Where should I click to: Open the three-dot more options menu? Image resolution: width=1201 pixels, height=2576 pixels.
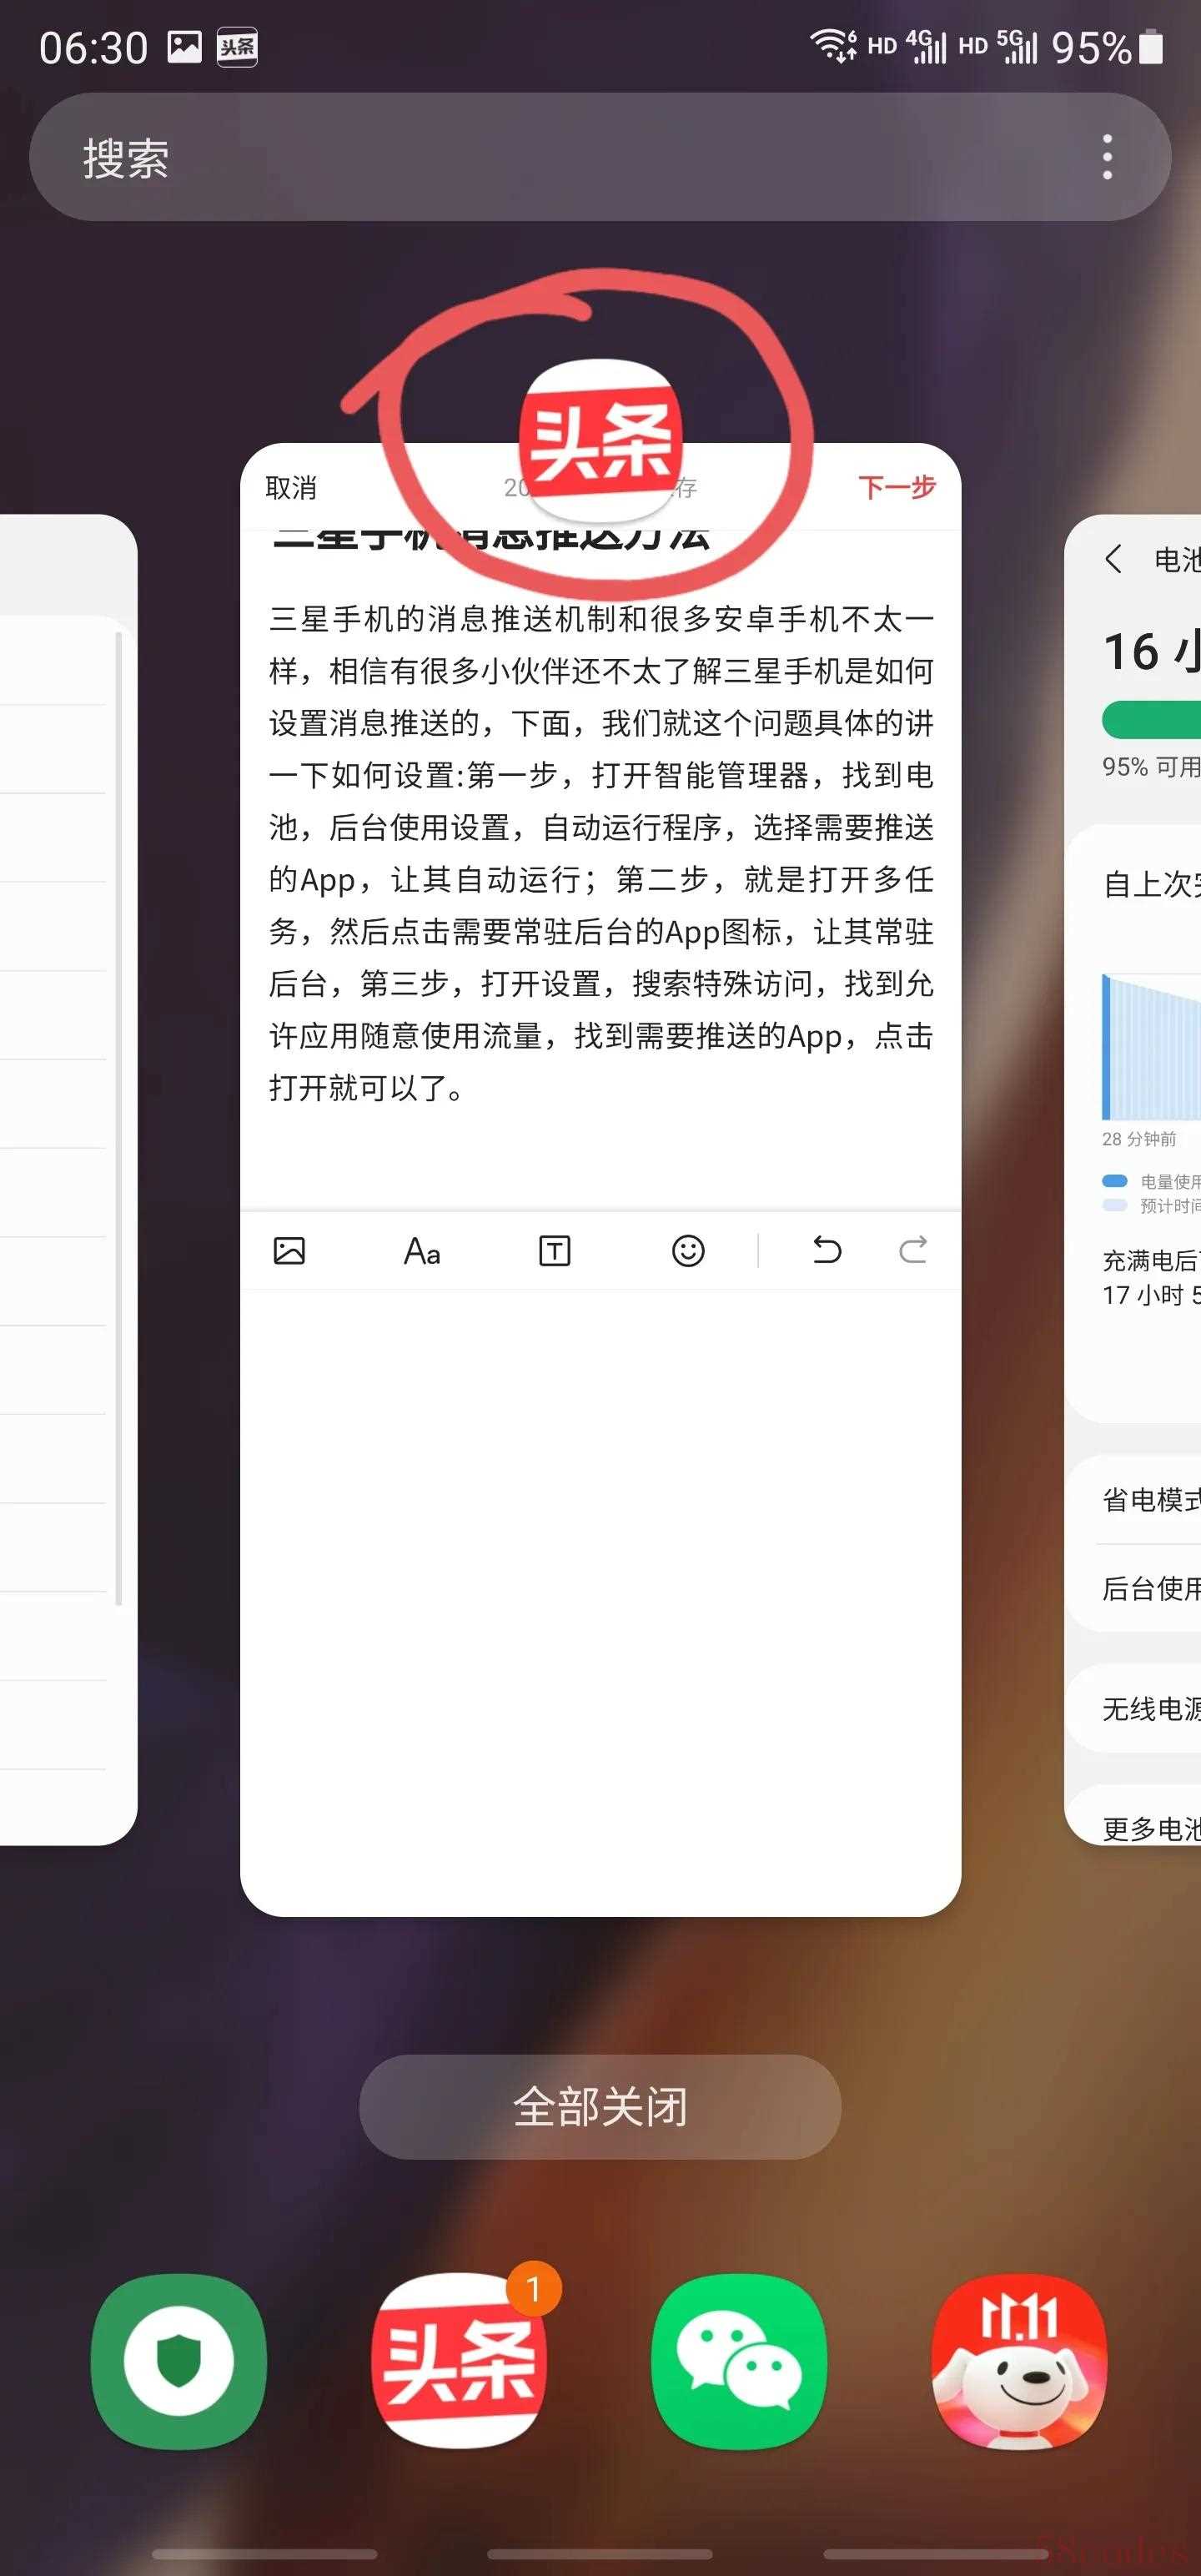(x=1106, y=157)
